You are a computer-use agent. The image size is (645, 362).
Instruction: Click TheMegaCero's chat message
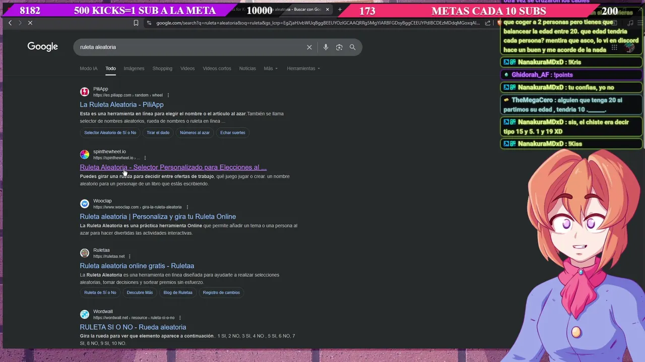(571, 105)
